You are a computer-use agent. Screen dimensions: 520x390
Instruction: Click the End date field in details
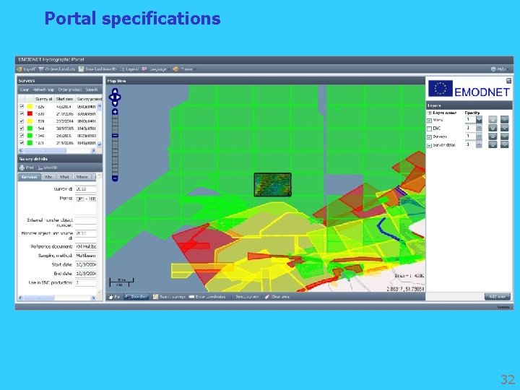[x=85, y=274]
